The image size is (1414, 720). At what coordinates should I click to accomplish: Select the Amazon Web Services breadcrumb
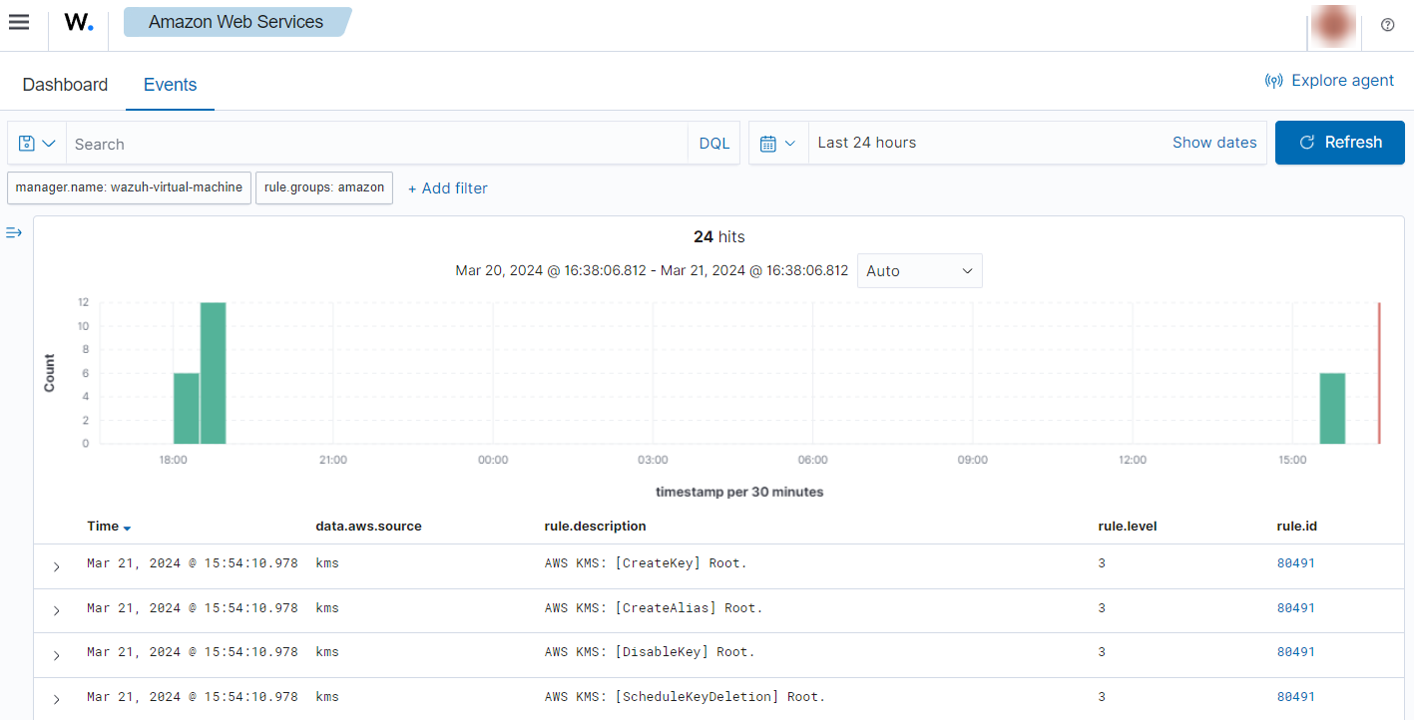pos(236,22)
